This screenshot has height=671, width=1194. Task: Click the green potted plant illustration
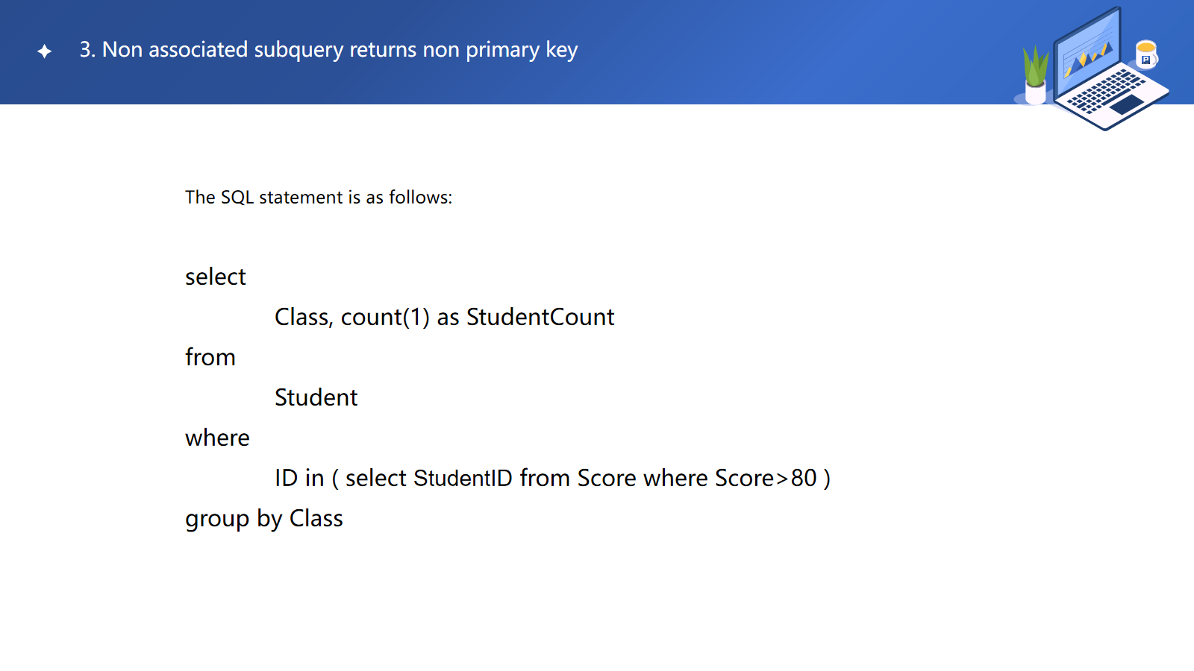[1035, 75]
